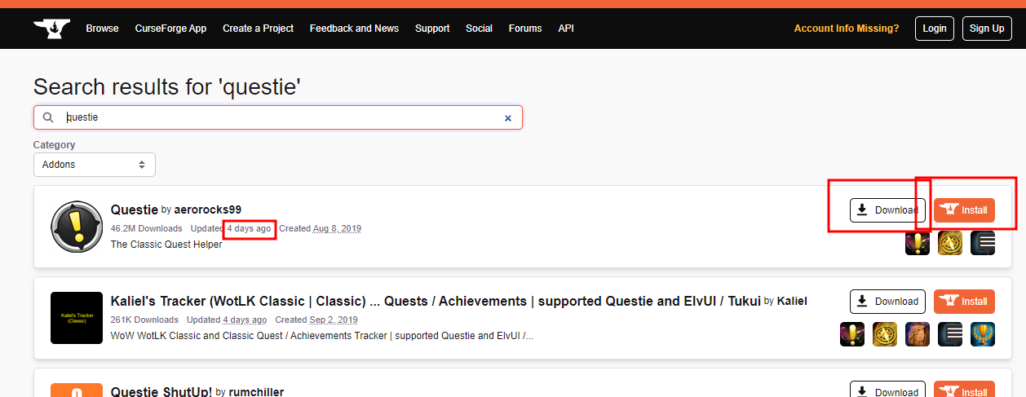Select Questie's map compass category icon
This screenshot has height=397, width=1026.
tap(950, 243)
